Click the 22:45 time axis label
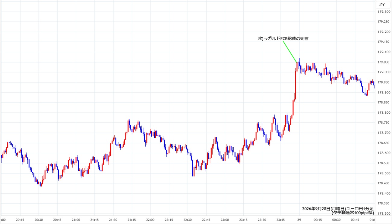 click(206, 220)
